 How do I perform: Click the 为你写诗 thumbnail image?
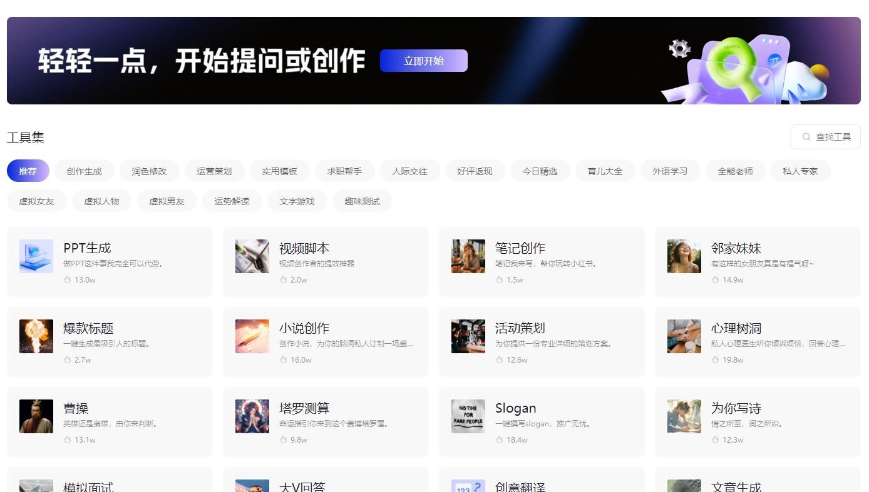(684, 416)
